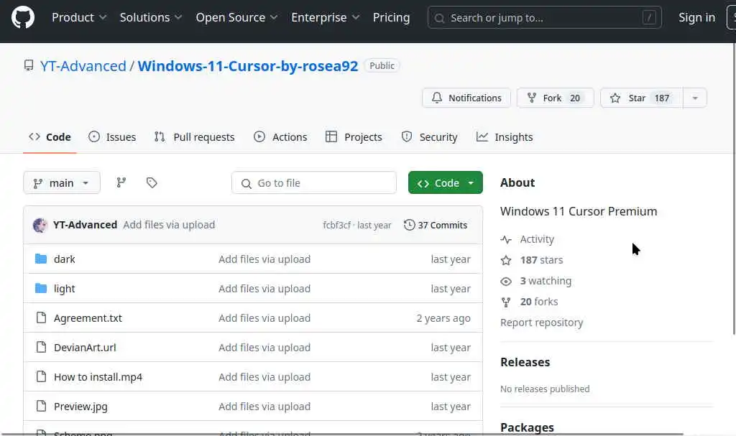Open commit hash fcbf3cf
736x436 pixels.
[x=336, y=225]
